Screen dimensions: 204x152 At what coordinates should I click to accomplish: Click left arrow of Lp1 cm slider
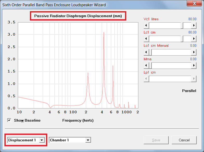point(146,79)
